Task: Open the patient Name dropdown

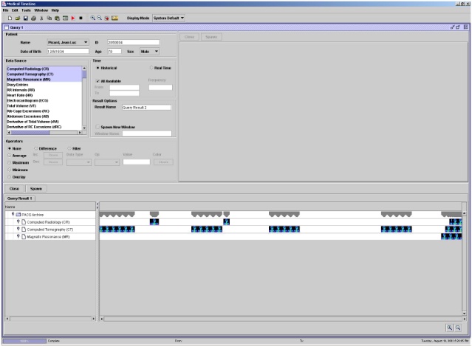Action: pyautogui.click(x=86, y=42)
